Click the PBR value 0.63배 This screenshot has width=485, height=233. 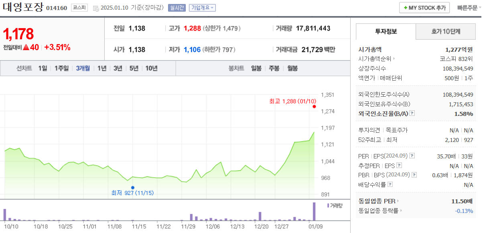[x=441, y=175]
